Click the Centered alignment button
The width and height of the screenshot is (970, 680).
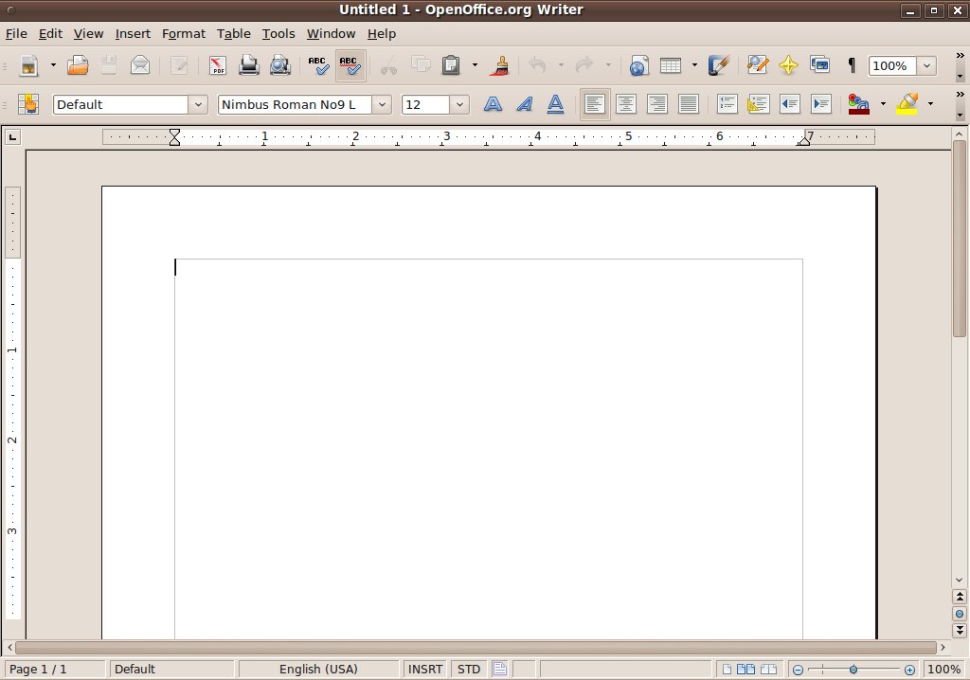pyautogui.click(x=625, y=104)
